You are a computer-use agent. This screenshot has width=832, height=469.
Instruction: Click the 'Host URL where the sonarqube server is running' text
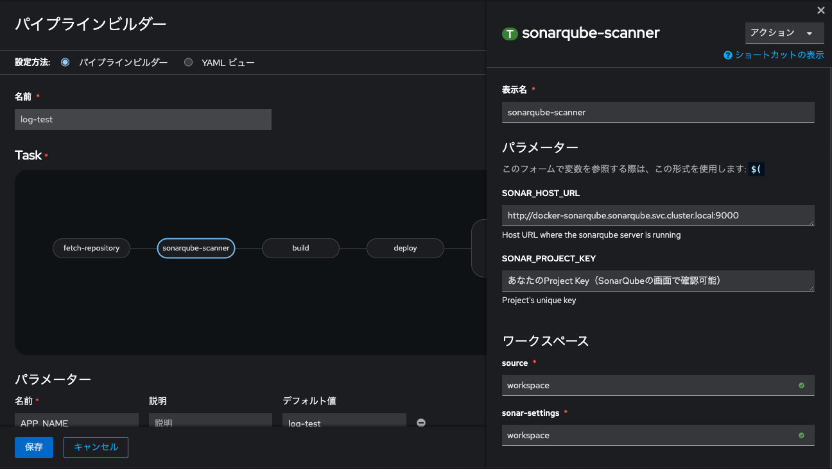(591, 235)
